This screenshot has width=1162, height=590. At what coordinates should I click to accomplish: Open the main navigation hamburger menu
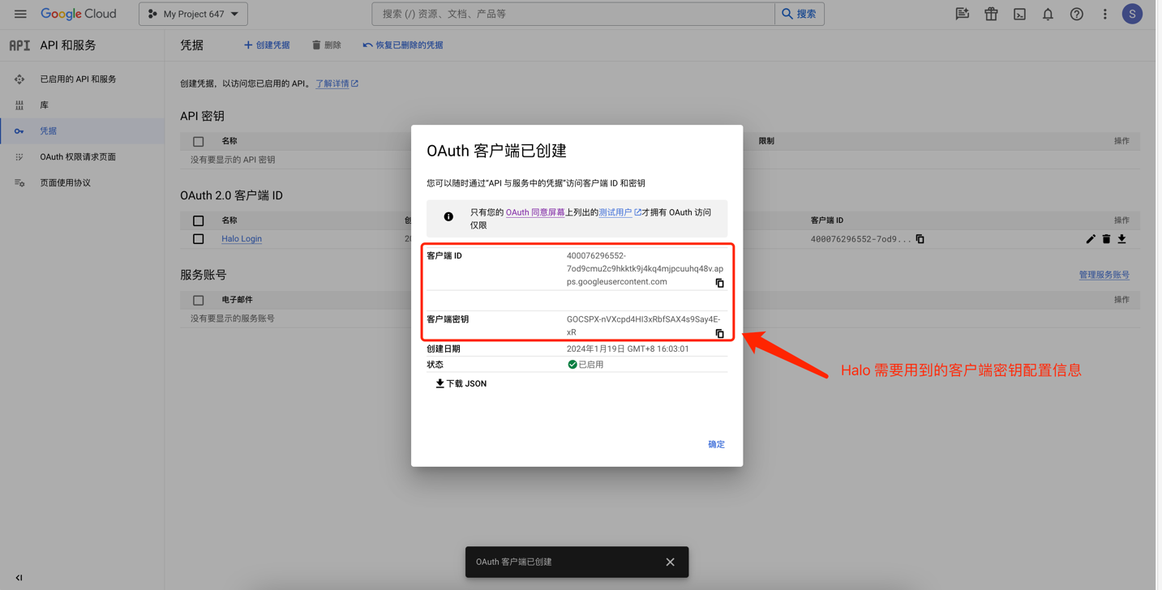point(20,14)
